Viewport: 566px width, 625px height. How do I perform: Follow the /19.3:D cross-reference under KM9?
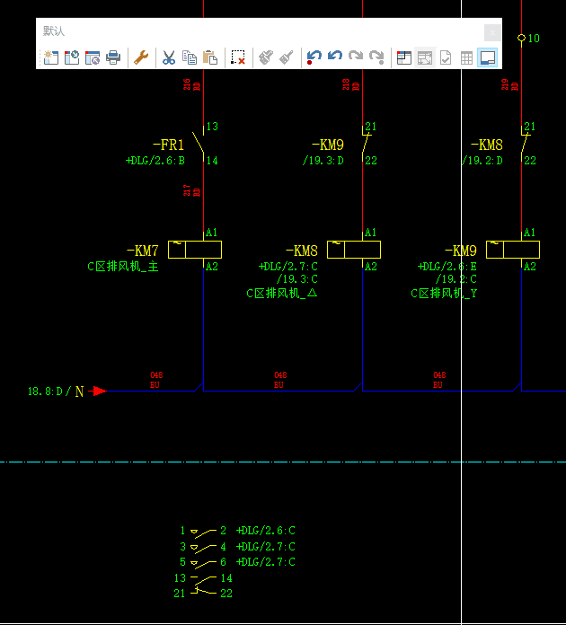click(323, 161)
